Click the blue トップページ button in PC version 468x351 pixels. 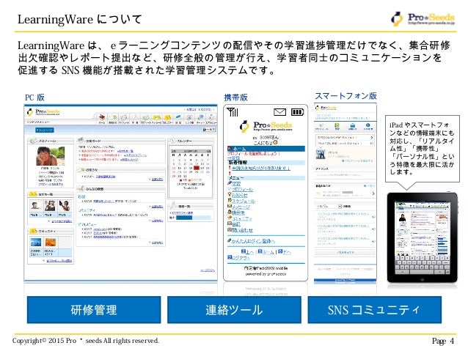pyautogui.click(x=45, y=130)
